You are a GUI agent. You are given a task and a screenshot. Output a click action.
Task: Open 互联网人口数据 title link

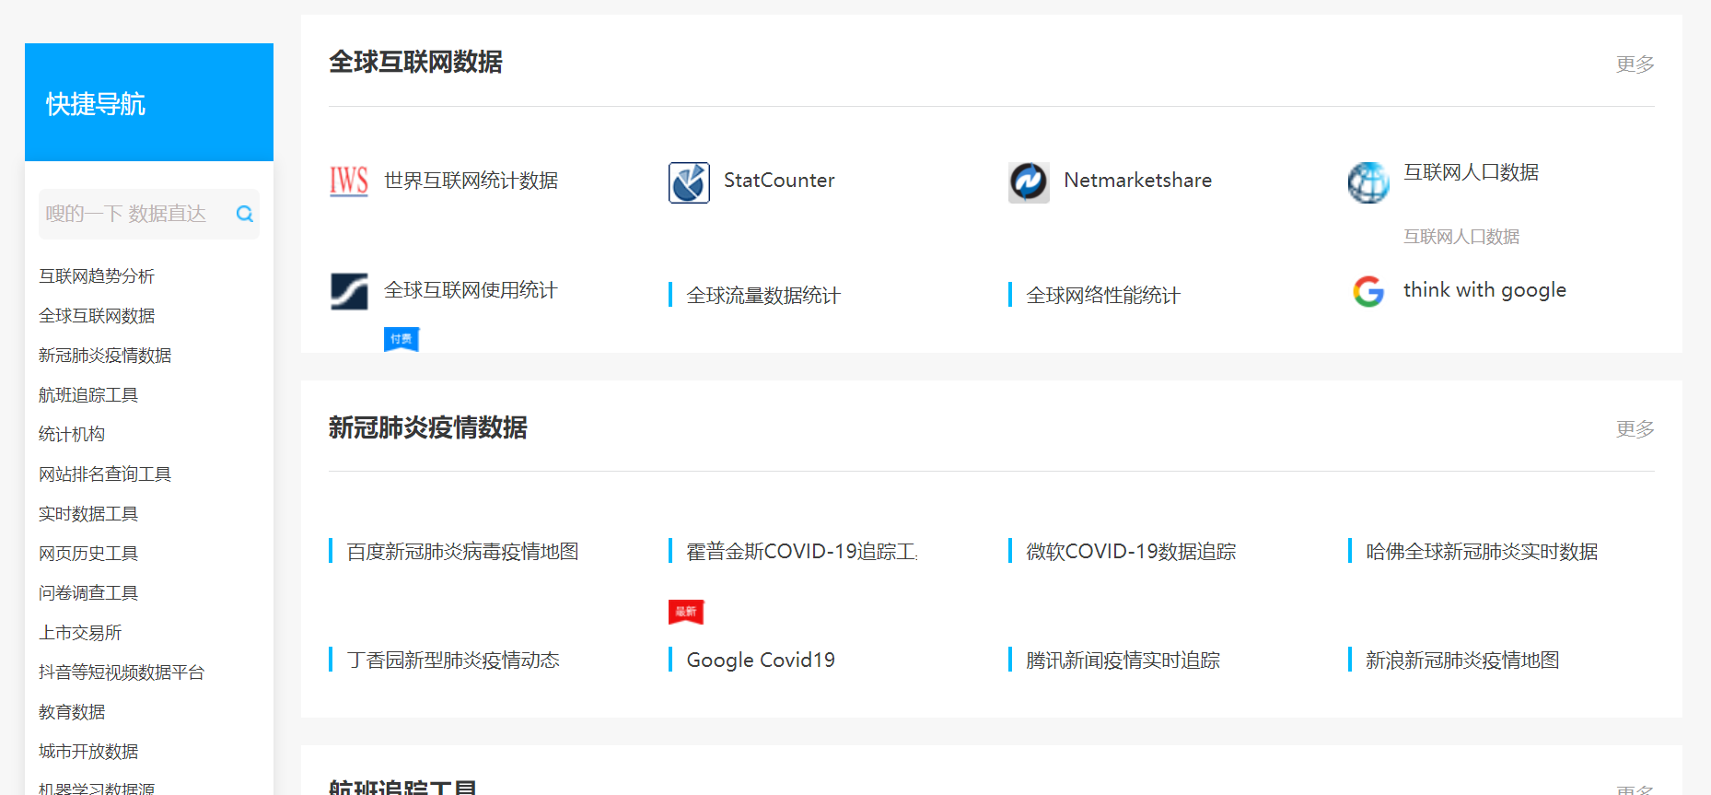pyautogui.click(x=1472, y=172)
